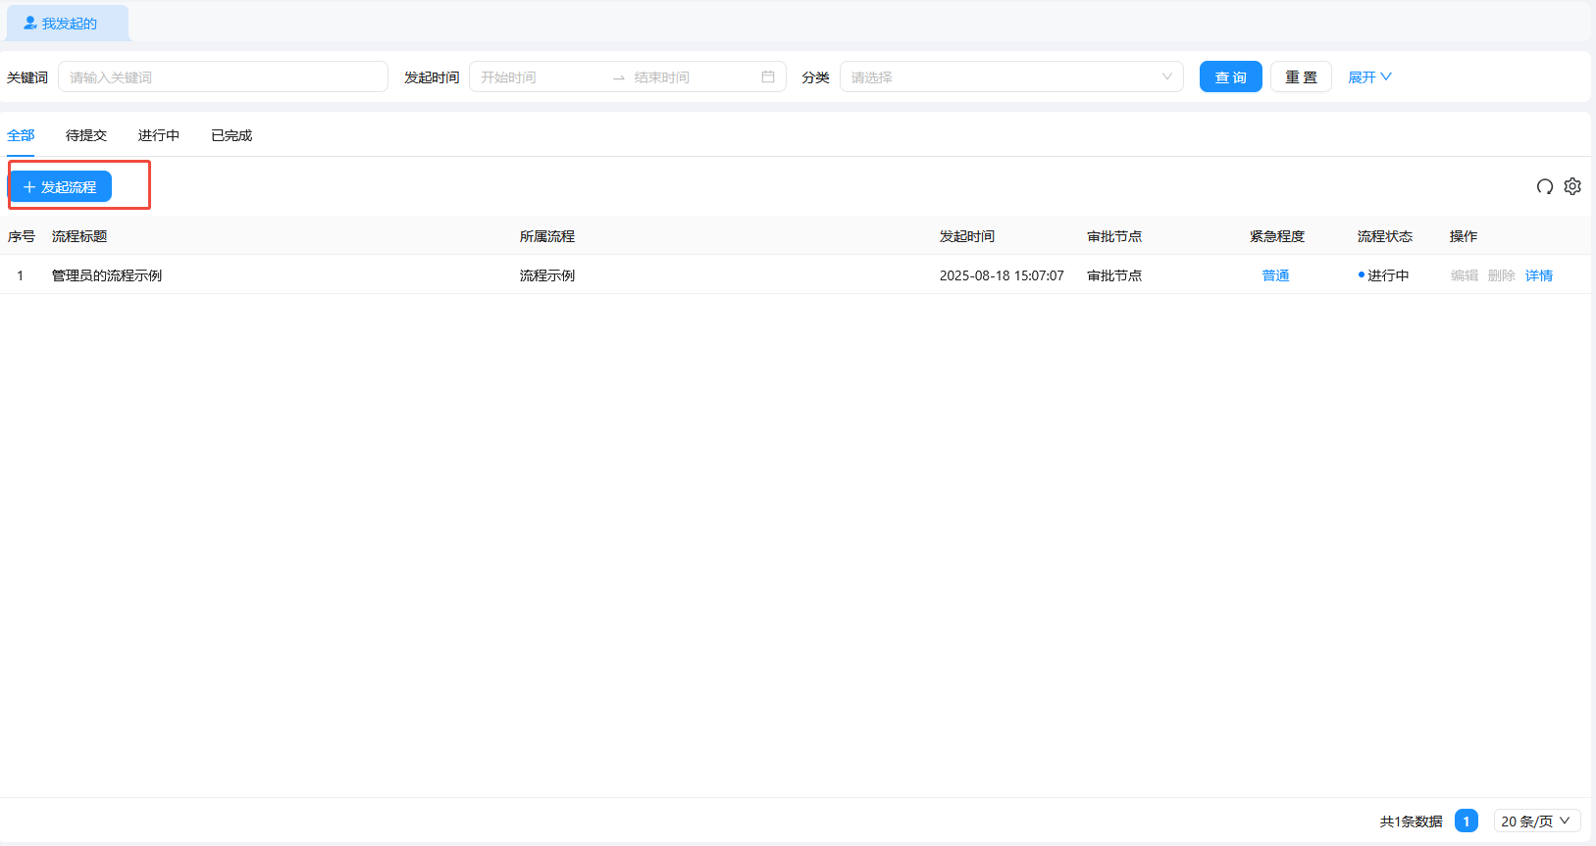This screenshot has width=1596, height=846.
Task: Expand more filters with 展开
Action: pos(1369,76)
